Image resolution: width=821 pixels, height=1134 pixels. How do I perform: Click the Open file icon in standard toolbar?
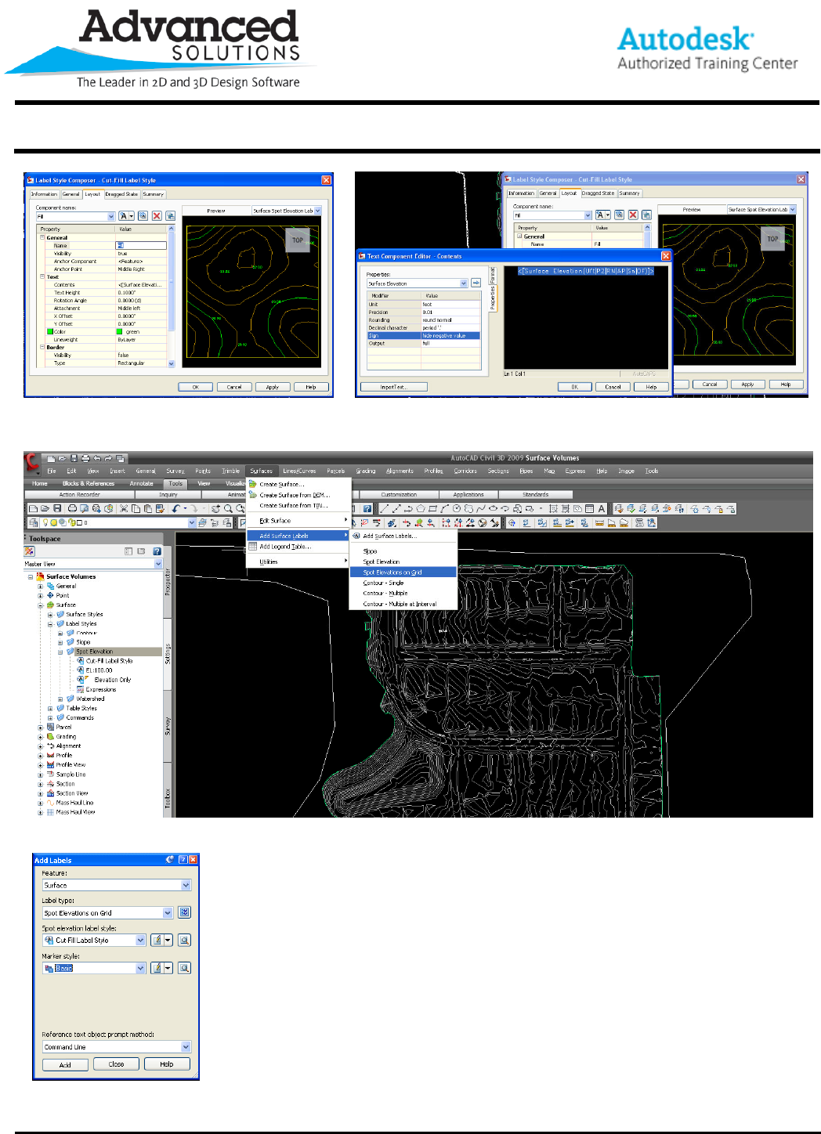[x=45, y=508]
